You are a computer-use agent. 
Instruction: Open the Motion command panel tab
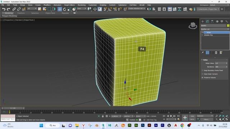tap(217, 21)
